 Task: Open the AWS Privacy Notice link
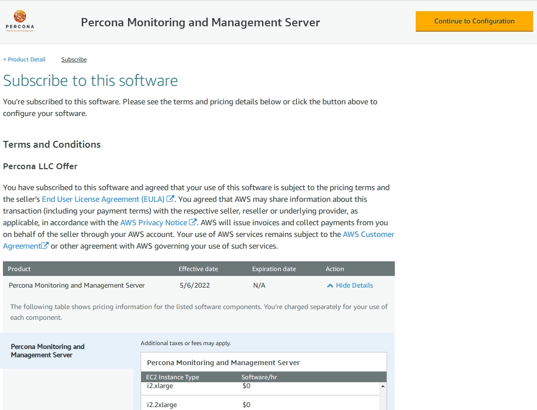tap(154, 222)
